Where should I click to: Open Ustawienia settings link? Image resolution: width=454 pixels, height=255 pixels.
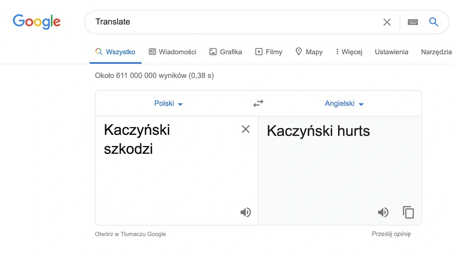pyautogui.click(x=391, y=52)
